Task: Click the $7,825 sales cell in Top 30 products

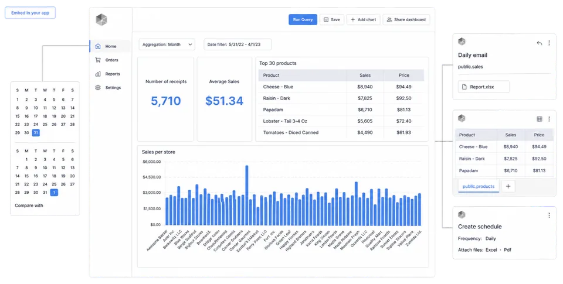Action: [x=365, y=98]
